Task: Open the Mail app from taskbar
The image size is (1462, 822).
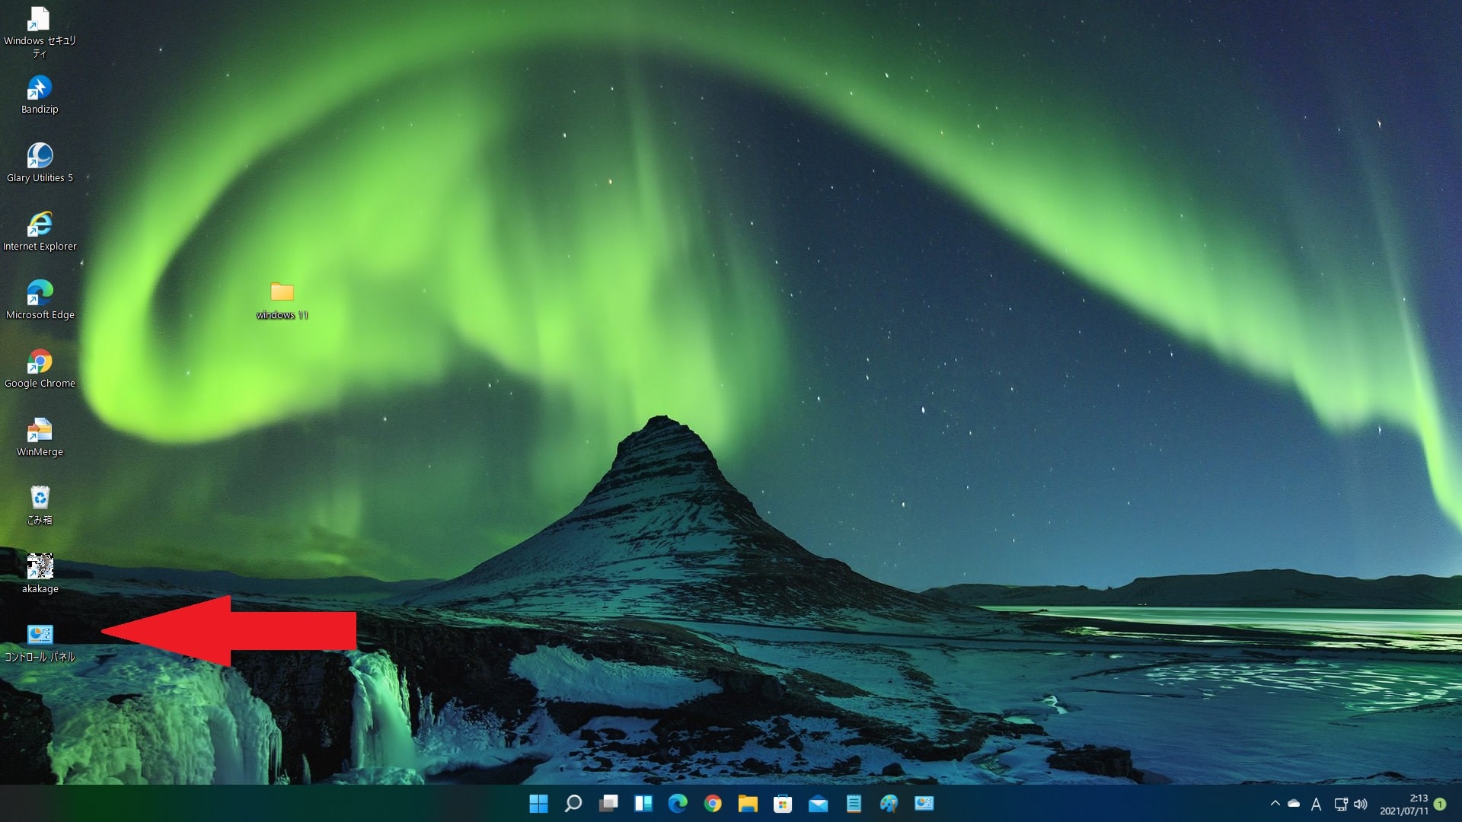Action: coord(818,803)
